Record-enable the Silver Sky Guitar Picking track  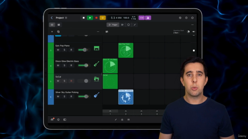tap(71, 97)
